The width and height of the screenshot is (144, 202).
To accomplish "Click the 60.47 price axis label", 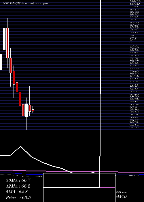I will click(x=134, y=117).
